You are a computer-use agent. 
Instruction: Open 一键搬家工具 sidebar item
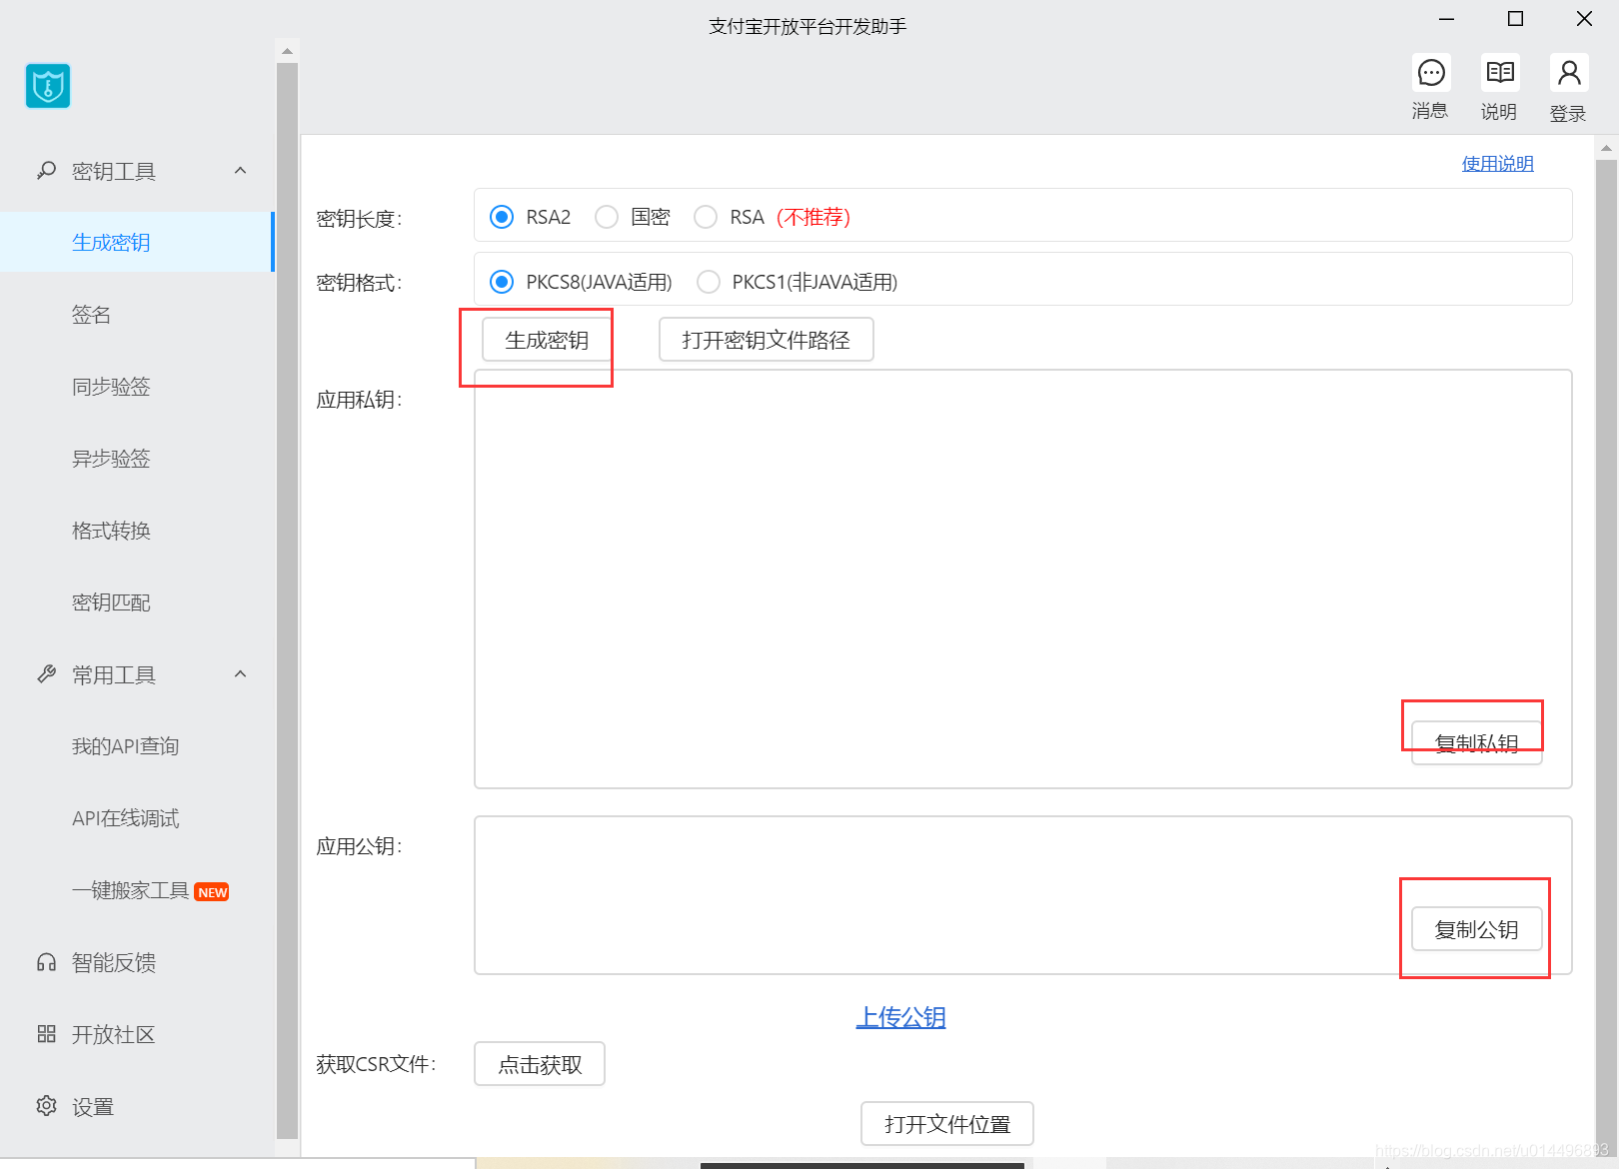tap(137, 890)
